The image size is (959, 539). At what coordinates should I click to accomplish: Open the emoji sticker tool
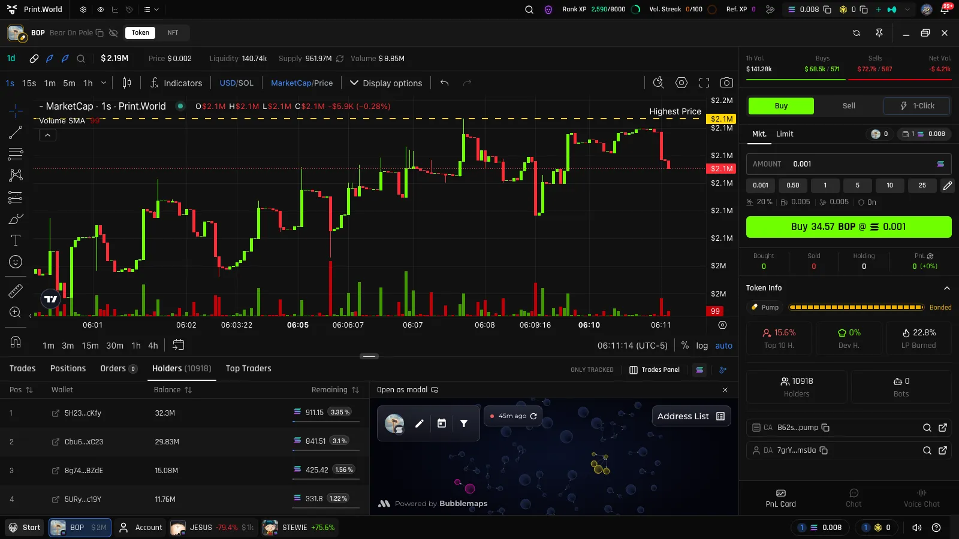click(x=16, y=262)
